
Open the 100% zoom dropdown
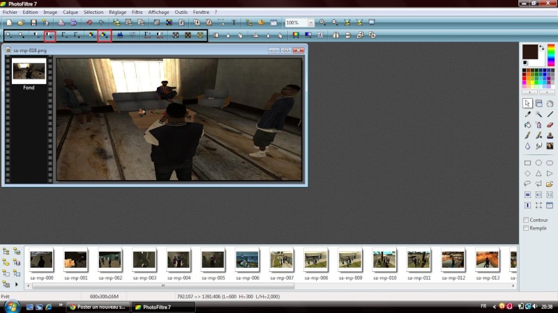pos(310,23)
